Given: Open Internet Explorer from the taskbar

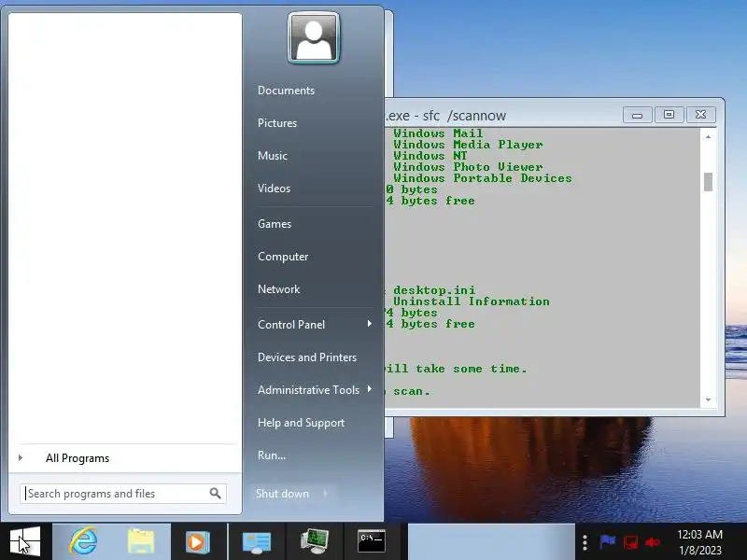Looking at the screenshot, I should coord(83,541).
